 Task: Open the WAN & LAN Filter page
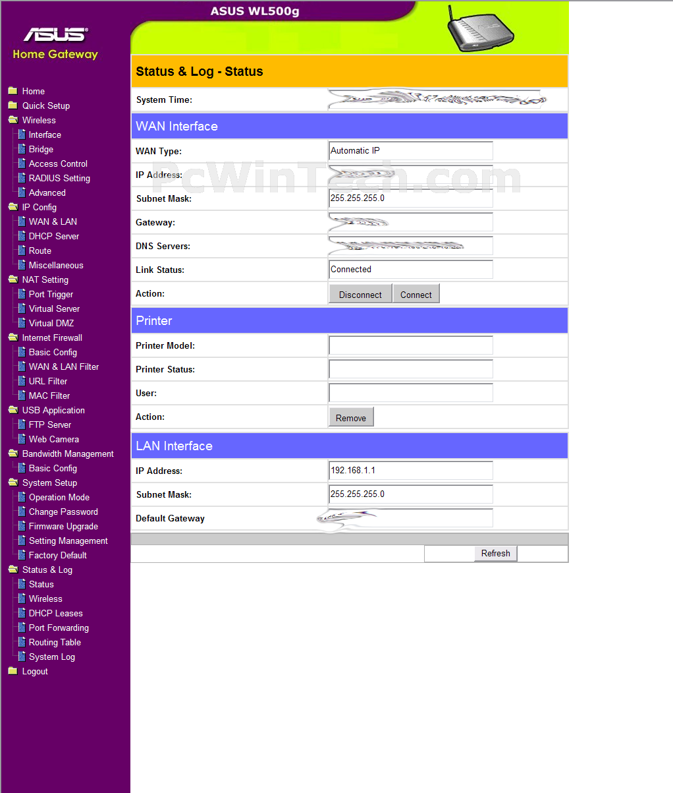[64, 367]
